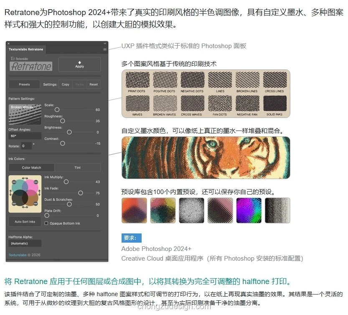
Task: Click the Retratone logo graphic
Action: point(31,66)
